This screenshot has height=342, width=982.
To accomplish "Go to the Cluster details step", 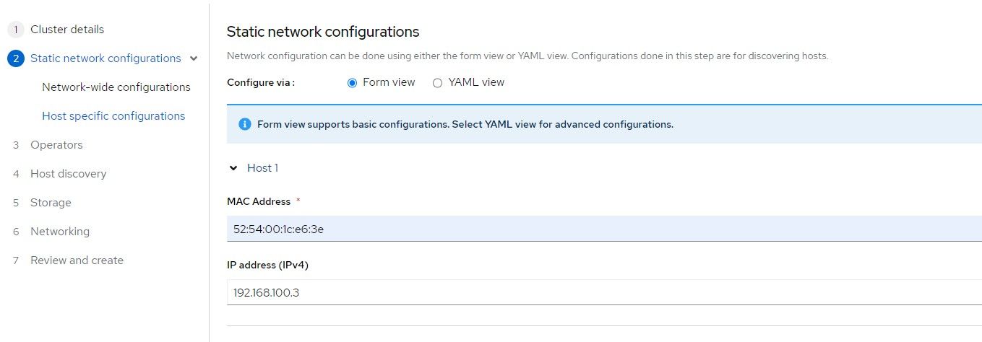I will tap(67, 30).
